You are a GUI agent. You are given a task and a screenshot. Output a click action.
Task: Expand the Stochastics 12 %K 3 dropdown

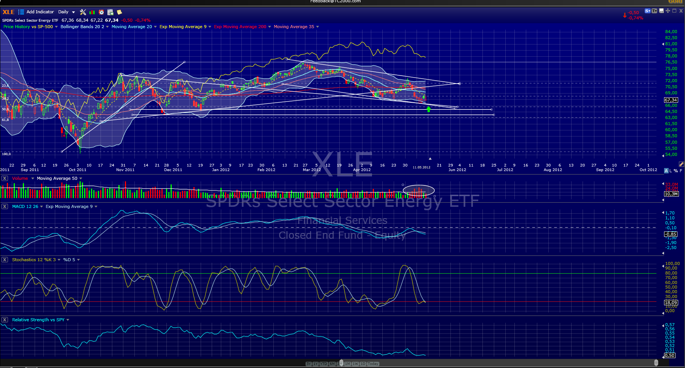tap(59, 260)
